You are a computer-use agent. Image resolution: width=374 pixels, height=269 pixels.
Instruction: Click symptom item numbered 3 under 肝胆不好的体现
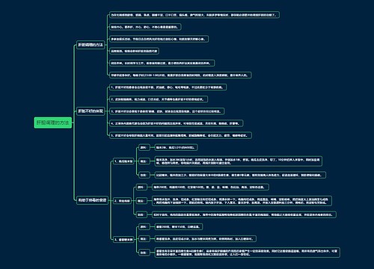coord(167,111)
